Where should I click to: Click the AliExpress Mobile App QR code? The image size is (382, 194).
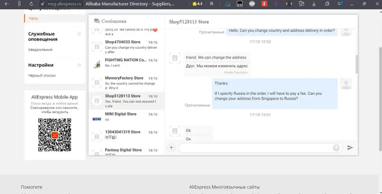point(55,135)
